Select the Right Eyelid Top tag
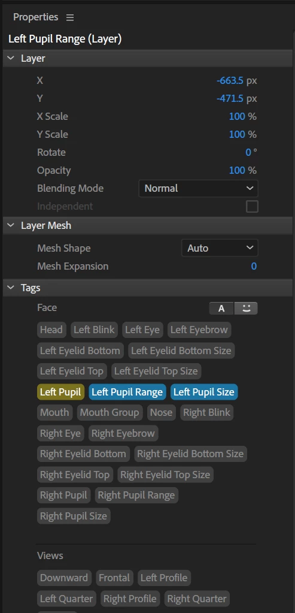Viewport: 295px width, 613px height. [x=75, y=475]
